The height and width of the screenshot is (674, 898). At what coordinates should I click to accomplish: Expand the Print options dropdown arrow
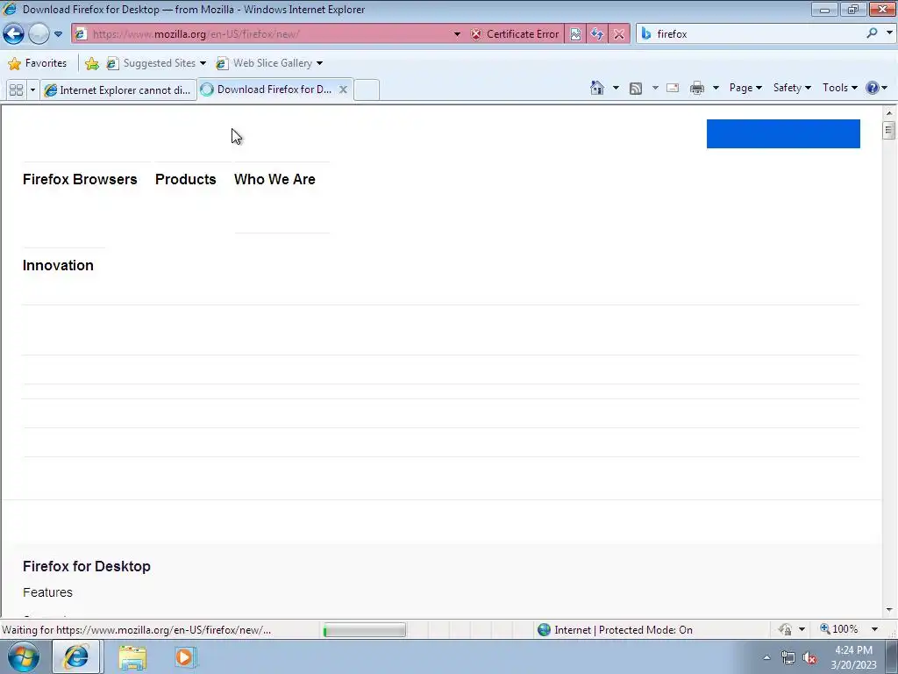click(716, 88)
